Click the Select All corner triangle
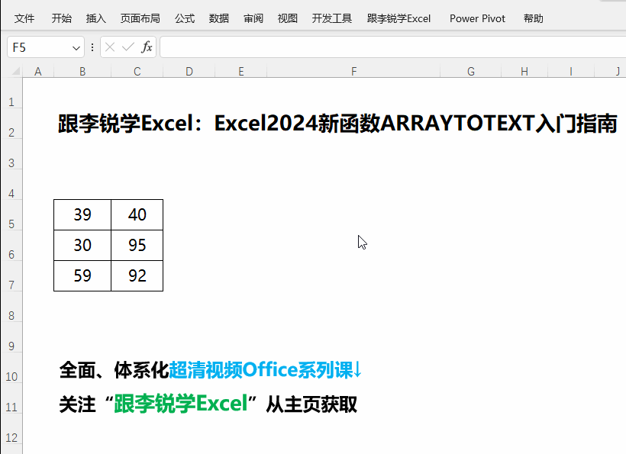The image size is (626, 454). (15, 72)
